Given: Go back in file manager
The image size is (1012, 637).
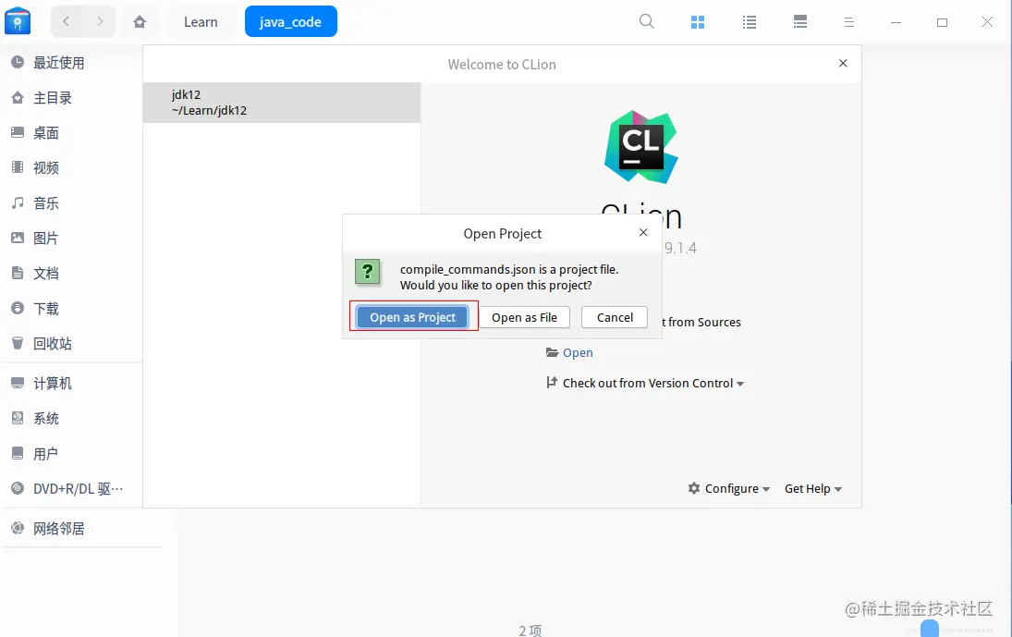Looking at the screenshot, I should (66, 21).
